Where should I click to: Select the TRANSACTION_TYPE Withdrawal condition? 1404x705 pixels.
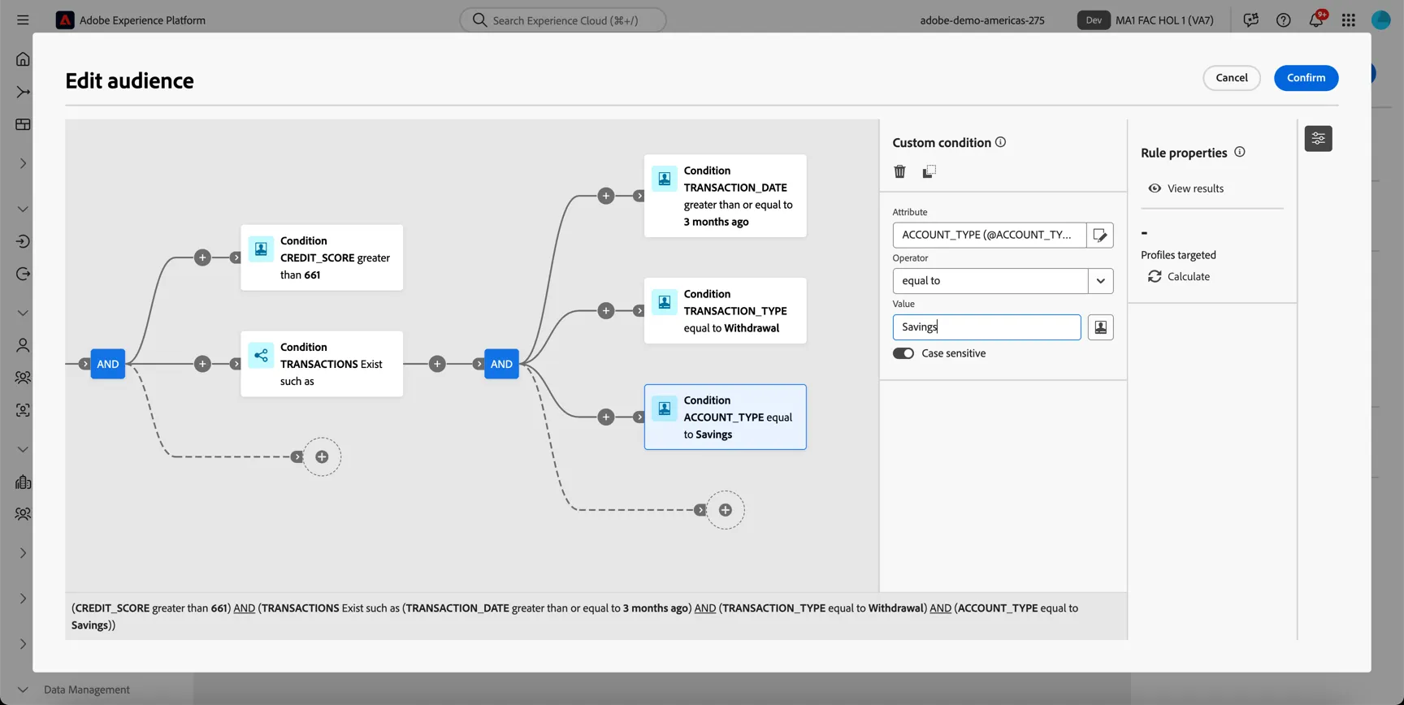tap(726, 311)
